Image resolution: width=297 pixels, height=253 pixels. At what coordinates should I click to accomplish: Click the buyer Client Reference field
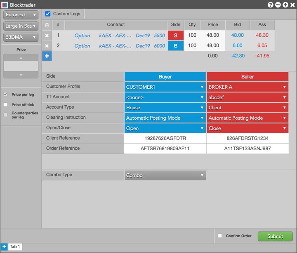[165, 138]
